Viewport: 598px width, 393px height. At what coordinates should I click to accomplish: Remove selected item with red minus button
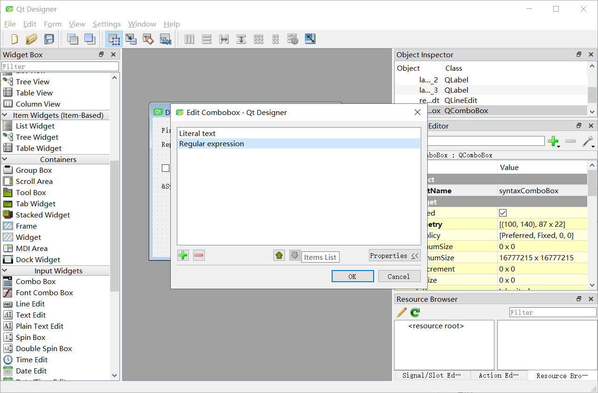pyautogui.click(x=199, y=255)
